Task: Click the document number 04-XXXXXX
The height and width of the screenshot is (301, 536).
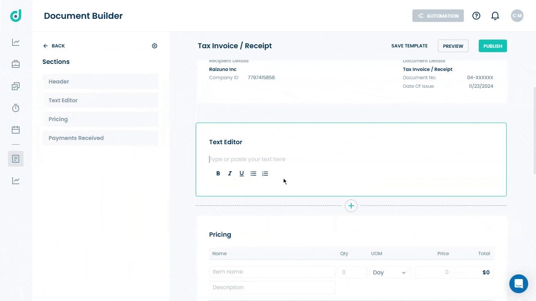Action: 480,78
